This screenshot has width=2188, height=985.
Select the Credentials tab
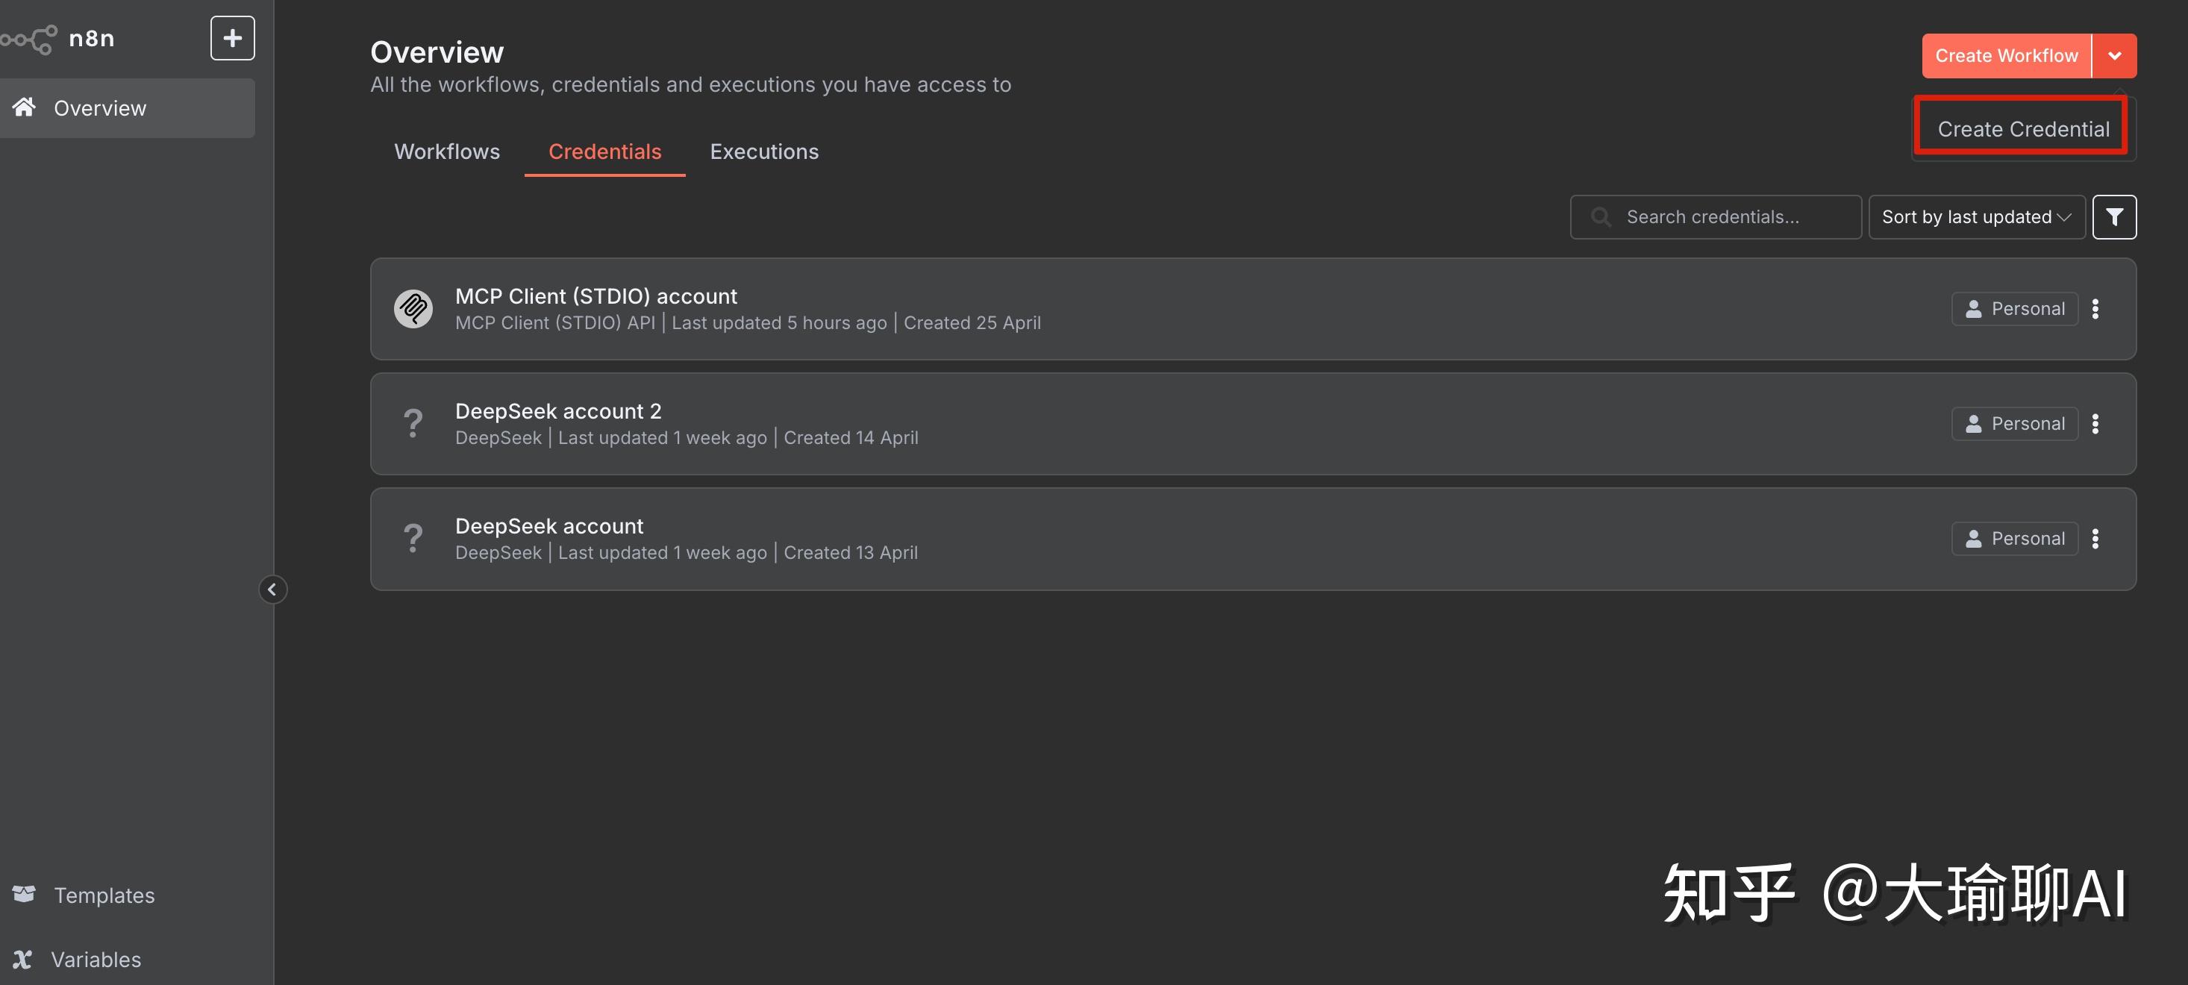(604, 152)
